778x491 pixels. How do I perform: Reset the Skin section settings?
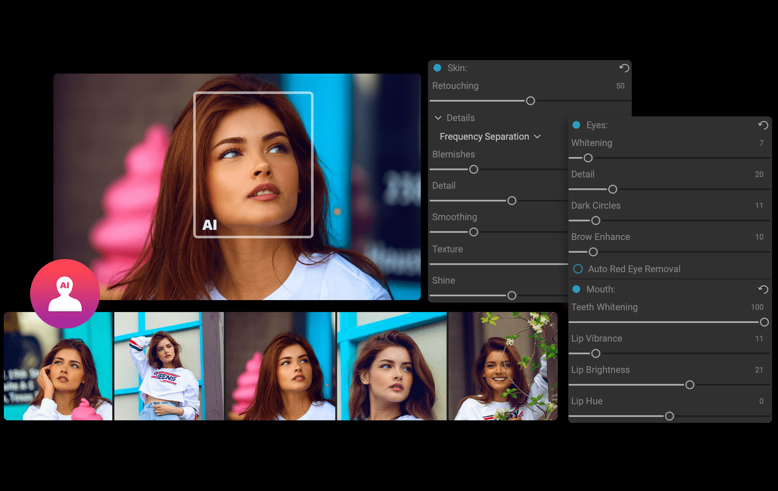(624, 68)
